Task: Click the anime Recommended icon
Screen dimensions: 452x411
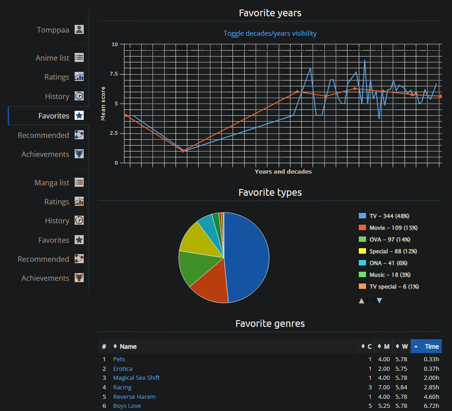Action: [79, 135]
